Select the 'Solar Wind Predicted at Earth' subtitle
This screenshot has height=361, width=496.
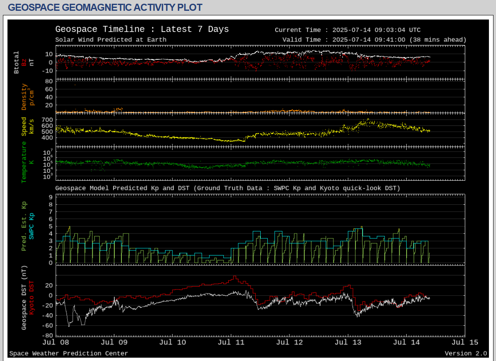[111, 40]
